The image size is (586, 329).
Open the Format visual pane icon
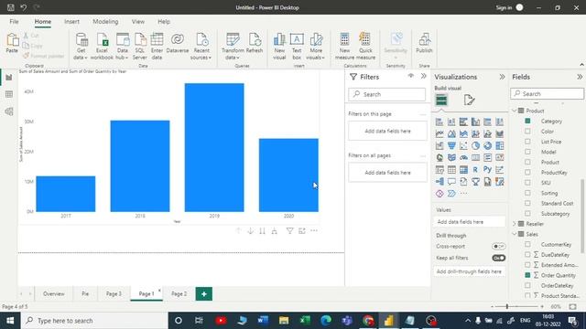pos(469,100)
